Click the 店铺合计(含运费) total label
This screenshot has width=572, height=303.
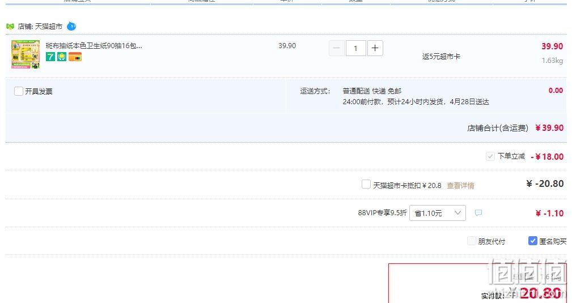coord(498,128)
